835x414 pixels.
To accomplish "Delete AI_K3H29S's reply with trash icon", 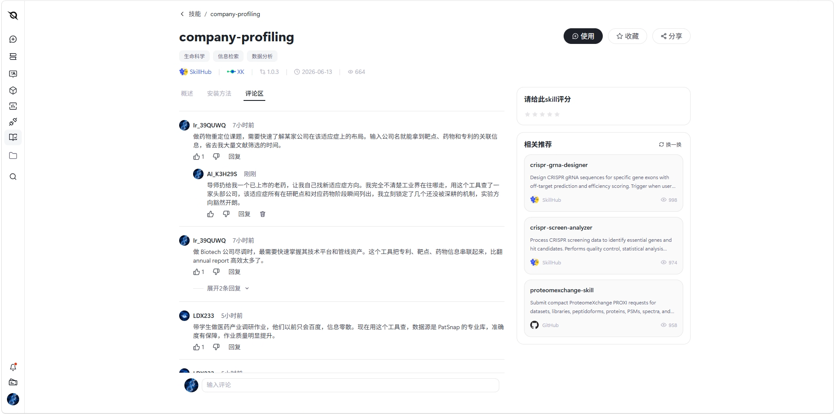I will [x=263, y=214].
